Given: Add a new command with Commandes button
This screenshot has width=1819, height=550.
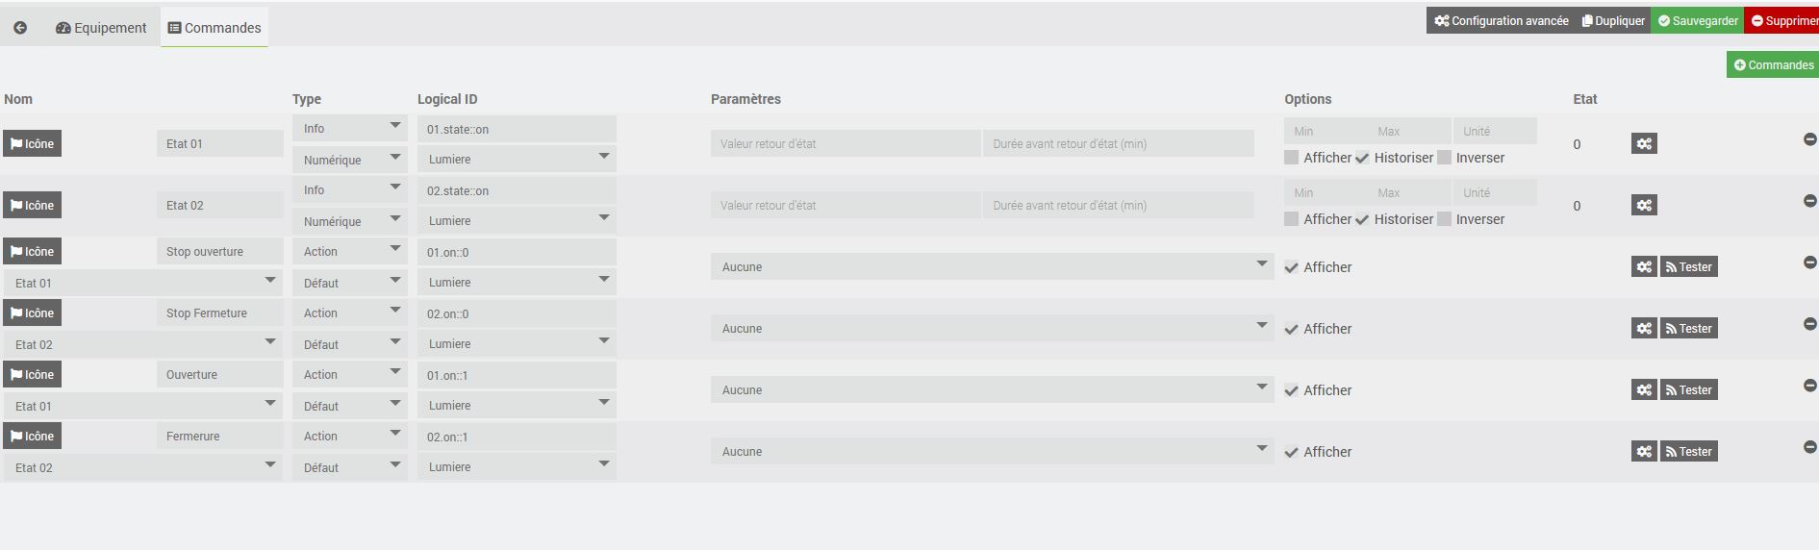Looking at the screenshot, I should point(1773,65).
